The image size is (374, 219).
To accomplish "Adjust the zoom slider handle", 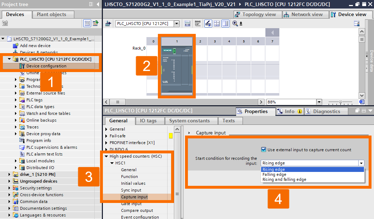I will point(341,102).
